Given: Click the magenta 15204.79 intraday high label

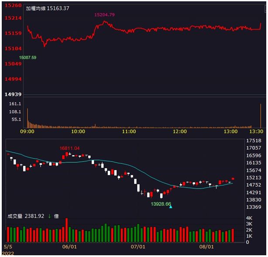Looking at the screenshot, I should (x=104, y=15).
